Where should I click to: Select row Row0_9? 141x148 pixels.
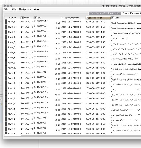pos(11,63)
